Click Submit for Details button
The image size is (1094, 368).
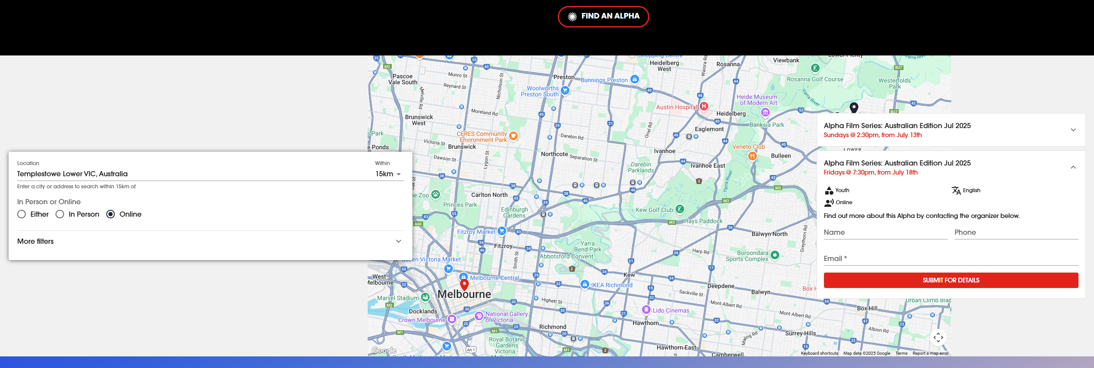click(x=951, y=280)
